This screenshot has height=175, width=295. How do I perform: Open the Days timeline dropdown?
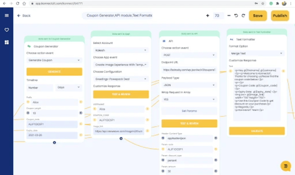[69, 88]
